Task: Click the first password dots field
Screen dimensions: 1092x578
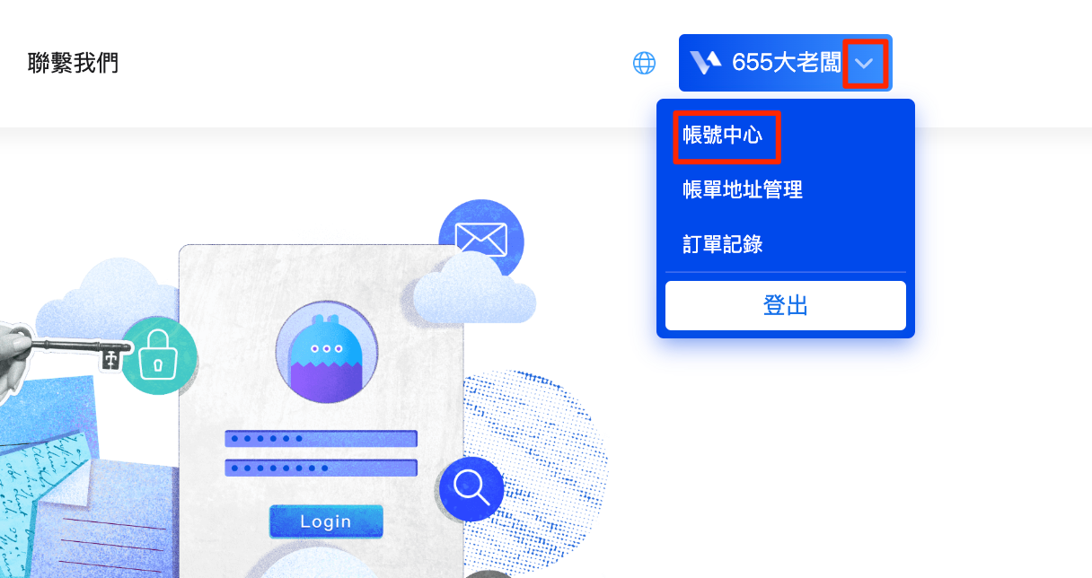Action: point(321,439)
